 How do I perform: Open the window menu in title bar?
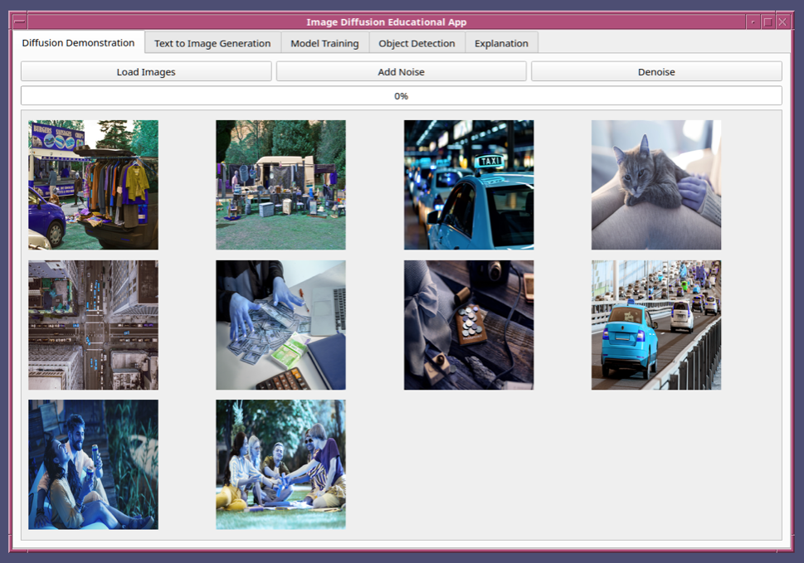tap(20, 22)
